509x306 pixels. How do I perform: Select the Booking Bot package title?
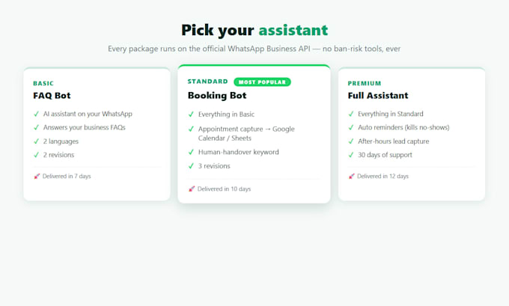tap(217, 96)
